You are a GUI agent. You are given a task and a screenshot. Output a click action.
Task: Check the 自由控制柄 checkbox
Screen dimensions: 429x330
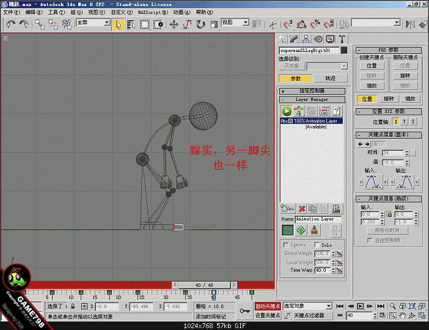[x=370, y=240]
